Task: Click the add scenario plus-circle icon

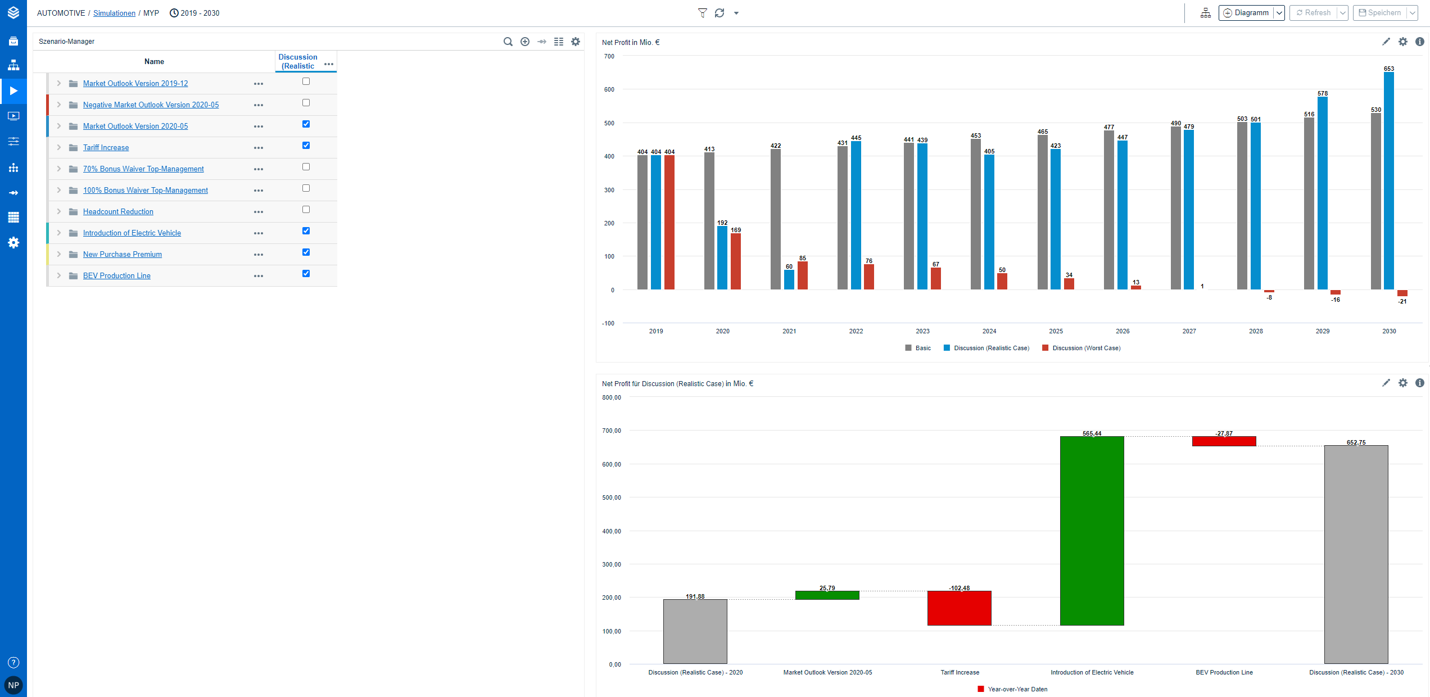Action: point(525,42)
